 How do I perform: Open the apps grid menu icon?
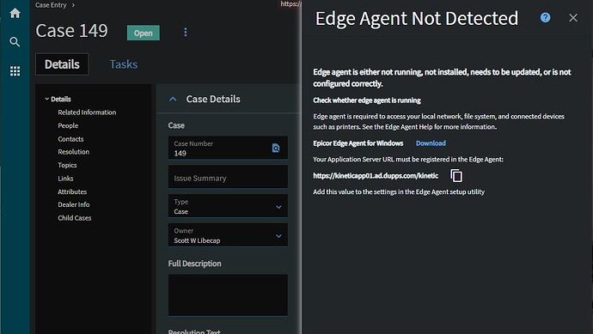pos(15,71)
